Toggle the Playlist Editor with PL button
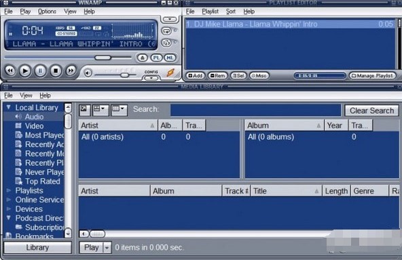The height and width of the screenshot is (260, 402). coord(156,58)
